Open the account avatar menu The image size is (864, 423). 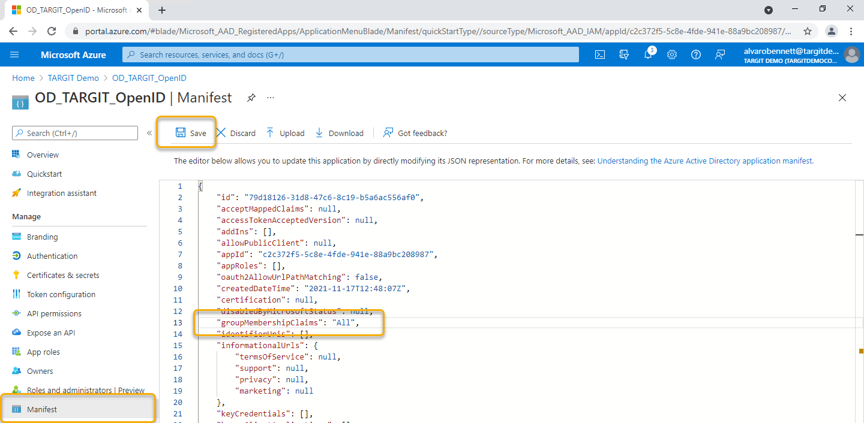[851, 55]
